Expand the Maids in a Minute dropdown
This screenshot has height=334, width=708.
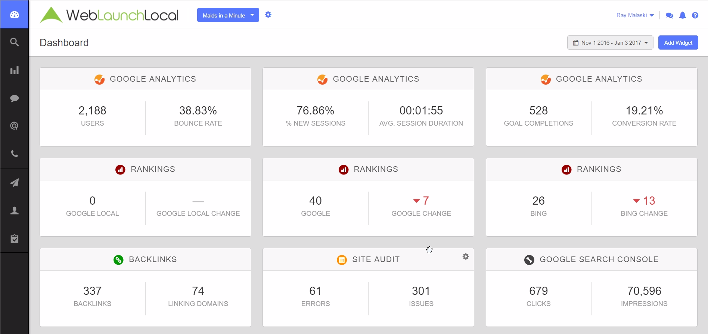pos(228,15)
